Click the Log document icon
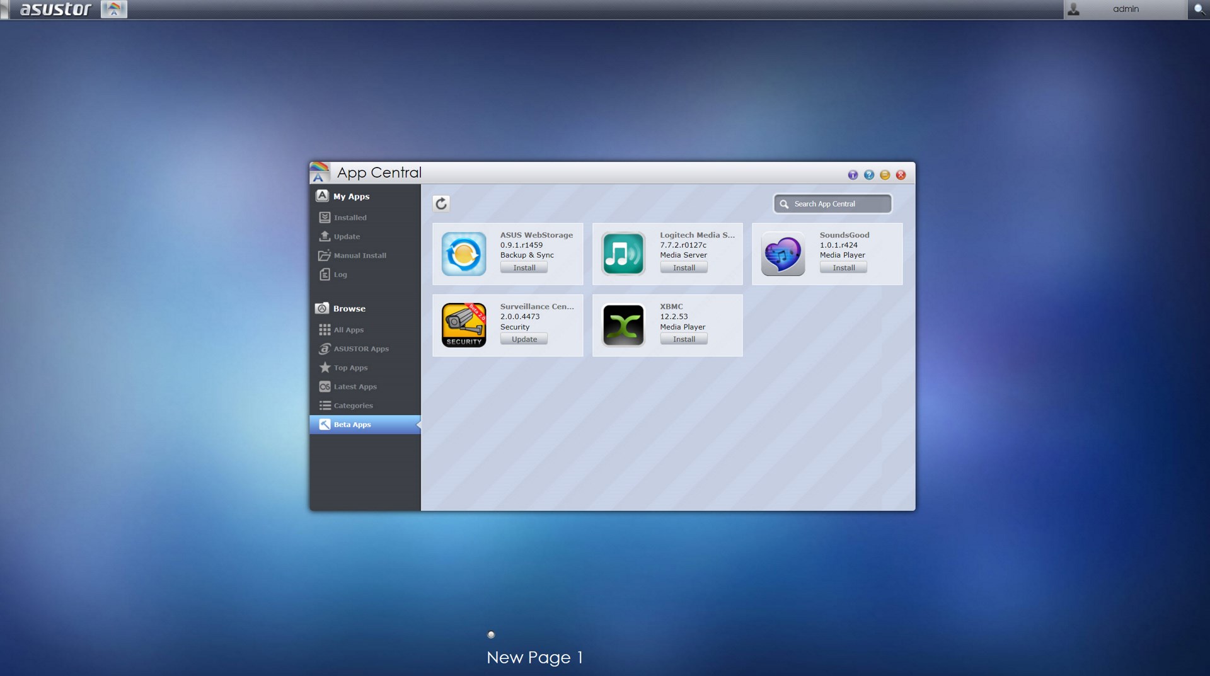Screen dimensions: 1210x676 point(325,274)
